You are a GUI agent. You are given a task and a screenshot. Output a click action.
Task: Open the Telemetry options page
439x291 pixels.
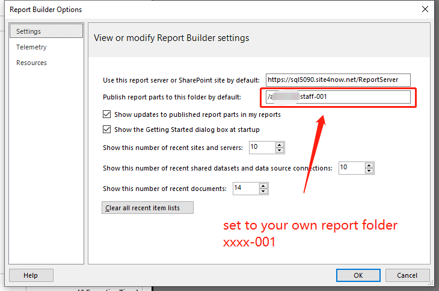click(31, 47)
